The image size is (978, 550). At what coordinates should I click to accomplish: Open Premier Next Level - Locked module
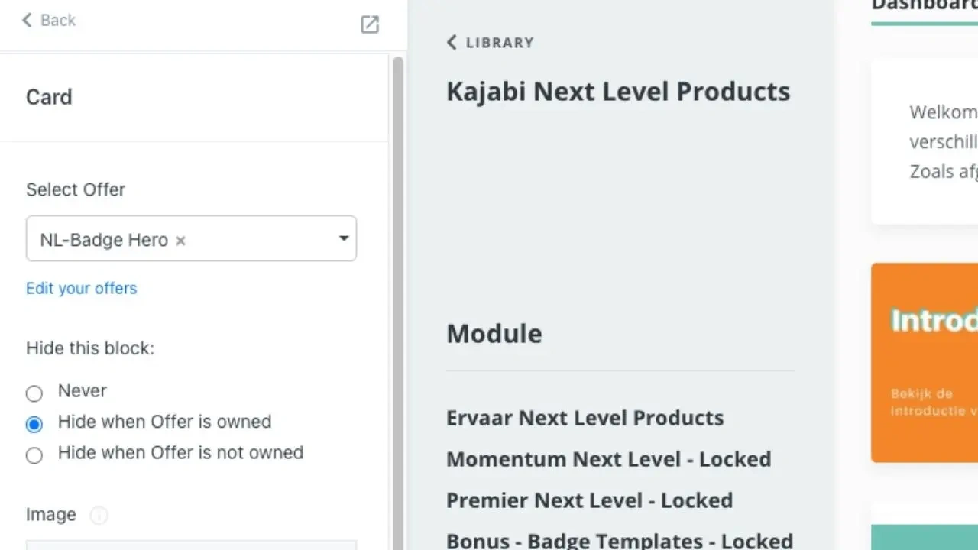click(x=589, y=500)
